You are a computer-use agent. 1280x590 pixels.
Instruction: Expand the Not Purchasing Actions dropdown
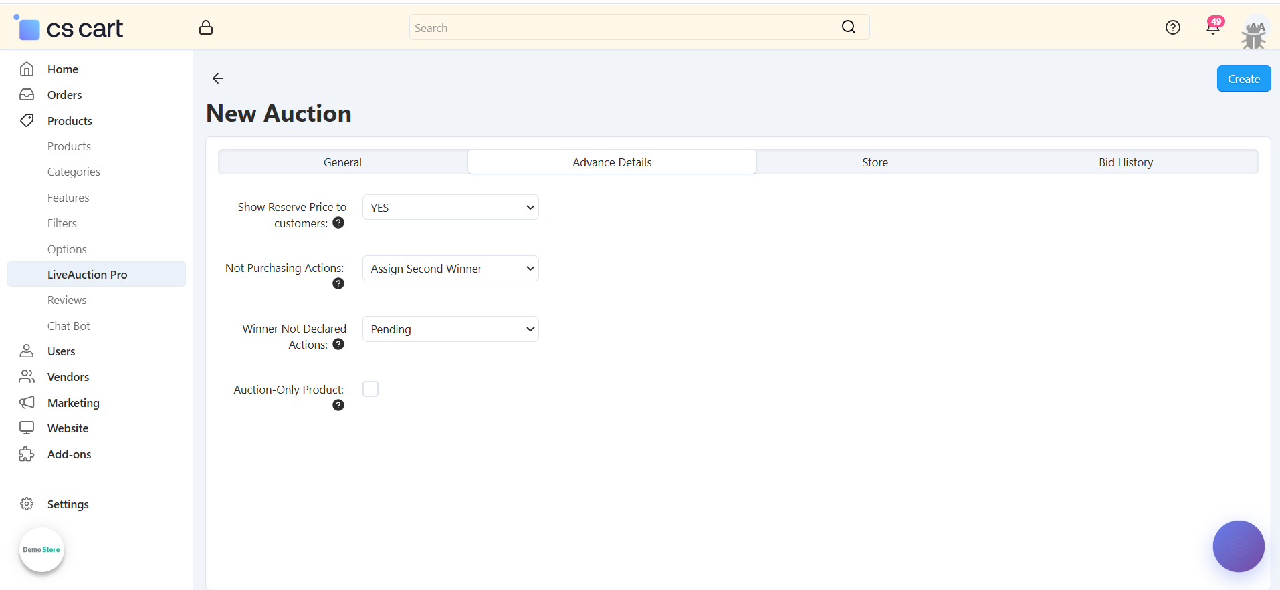pyautogui.click(x=451, y=269)
